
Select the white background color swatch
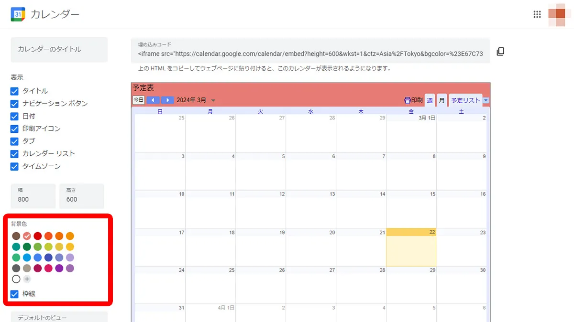(x=16, y=279)
